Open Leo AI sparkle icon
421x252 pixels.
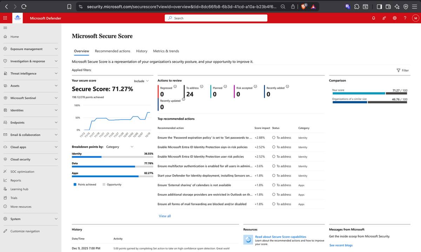397,6
